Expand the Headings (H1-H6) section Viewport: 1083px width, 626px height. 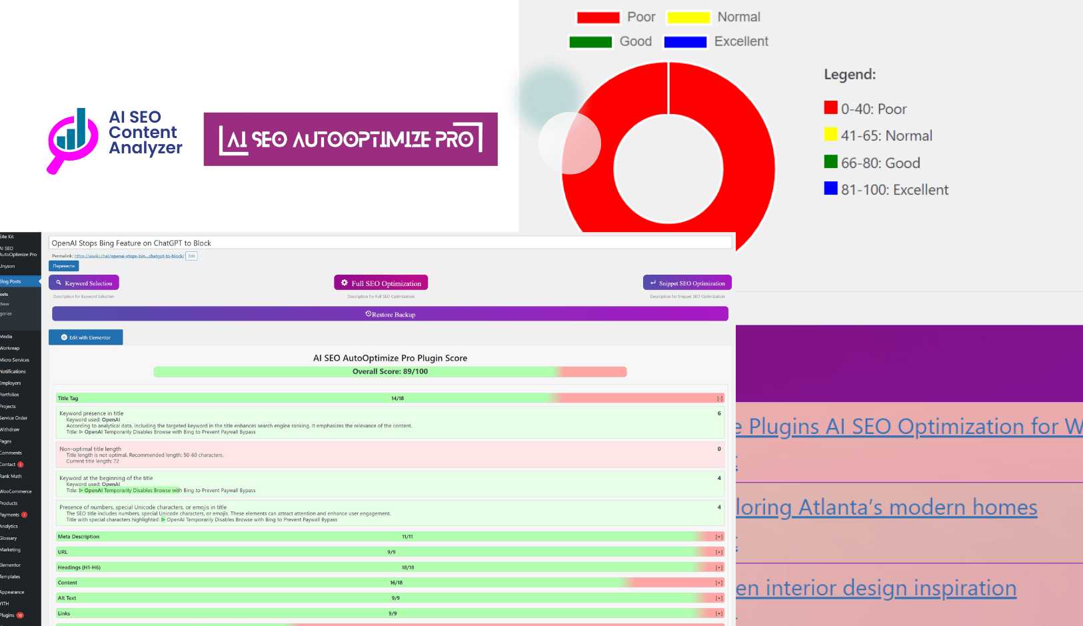(x=719, y=567)
